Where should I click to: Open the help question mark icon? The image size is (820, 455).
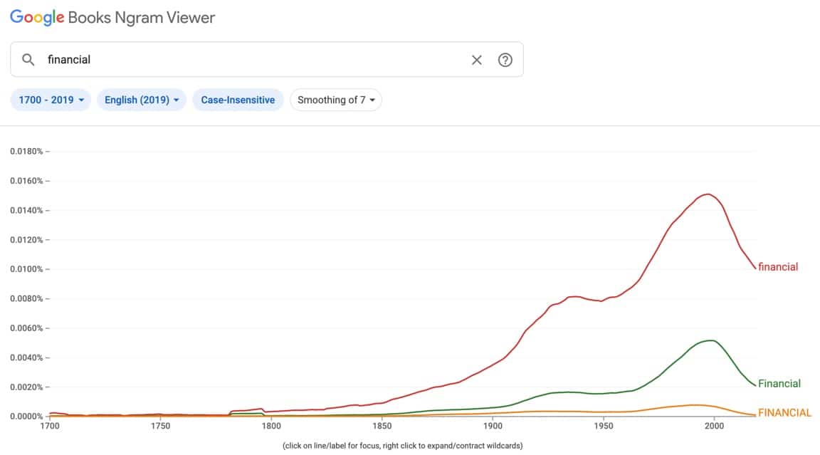505,60
